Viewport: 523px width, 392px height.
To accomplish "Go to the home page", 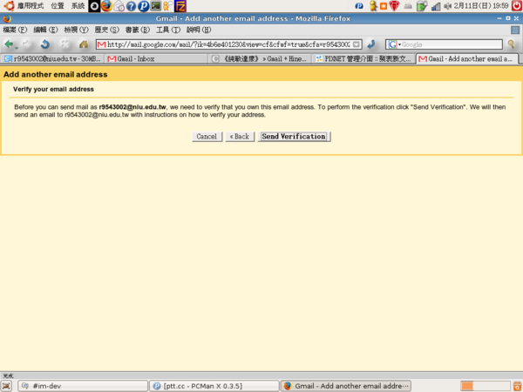I will (x=84, y=44).
